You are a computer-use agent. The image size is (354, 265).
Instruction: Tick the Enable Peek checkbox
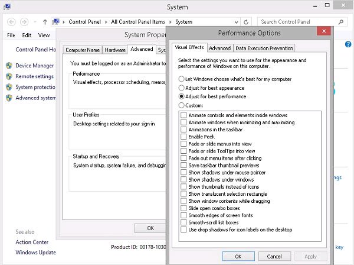(x=183, y=137)
